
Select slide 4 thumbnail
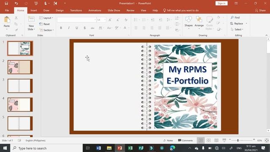click(x=20, y=104)
